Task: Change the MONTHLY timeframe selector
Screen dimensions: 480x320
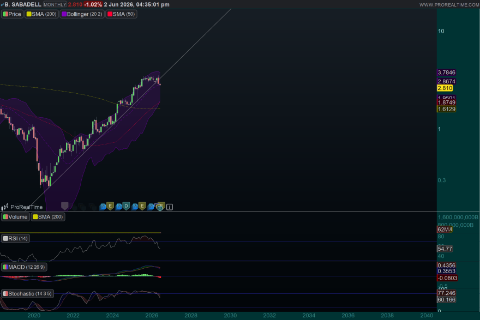Action: 55,4
